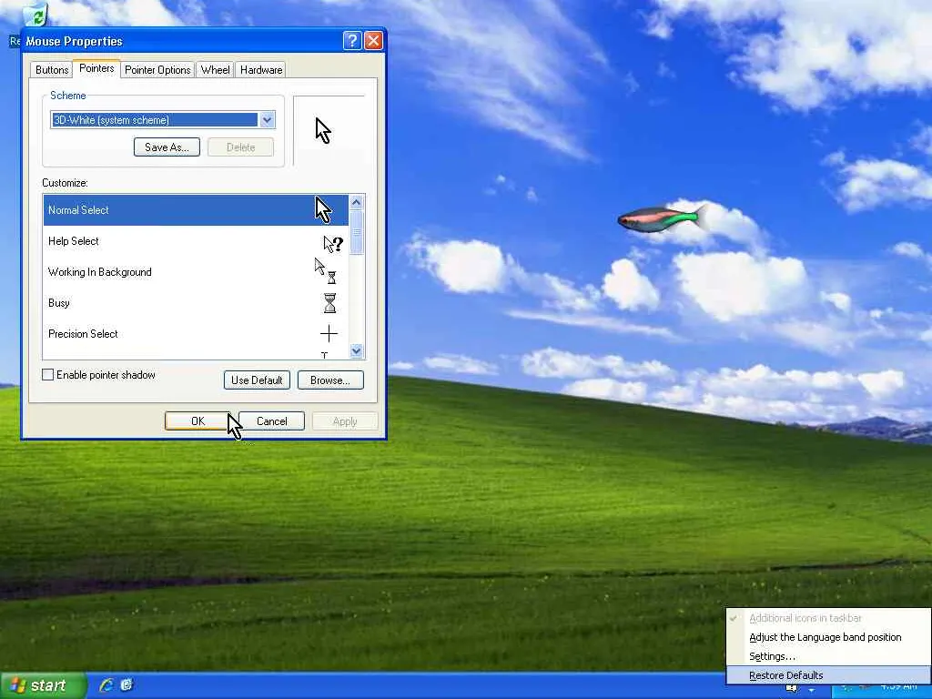Click the small arrow beside the language bar icon

[811, 690]
